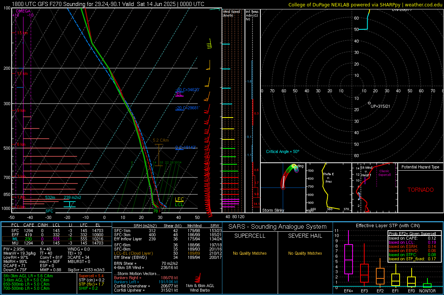The height and width of the screenshot is (295, 444).
Task: Click the 'Potential Hazard Type' header
Action: point(420,167)
